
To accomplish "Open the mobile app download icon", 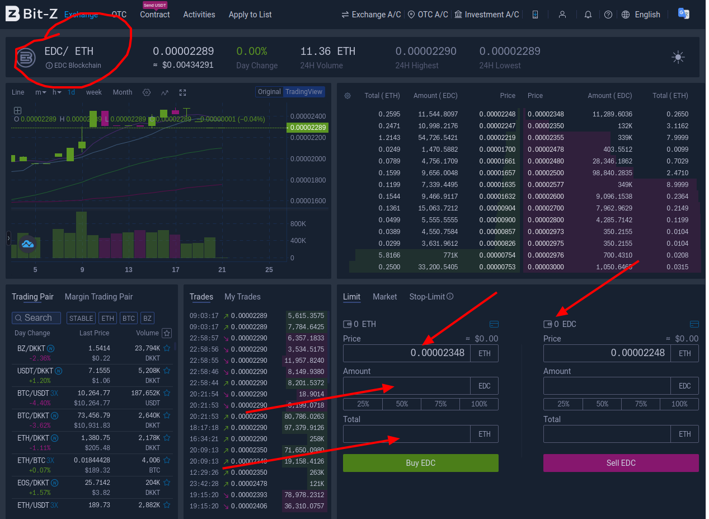I will point(536,15).
